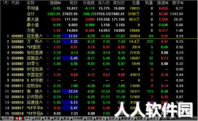Open the top-left dropdown arrow box
The width and height of the screenshot is (198, 121).
click(6, 2)
